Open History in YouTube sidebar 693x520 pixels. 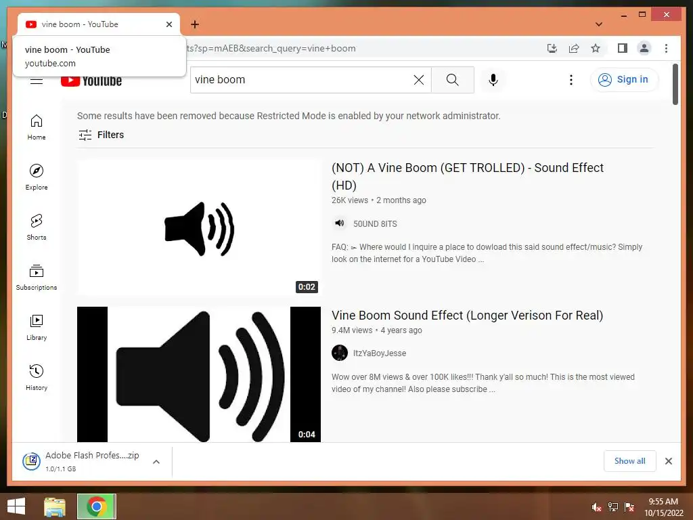click(37, 377)
